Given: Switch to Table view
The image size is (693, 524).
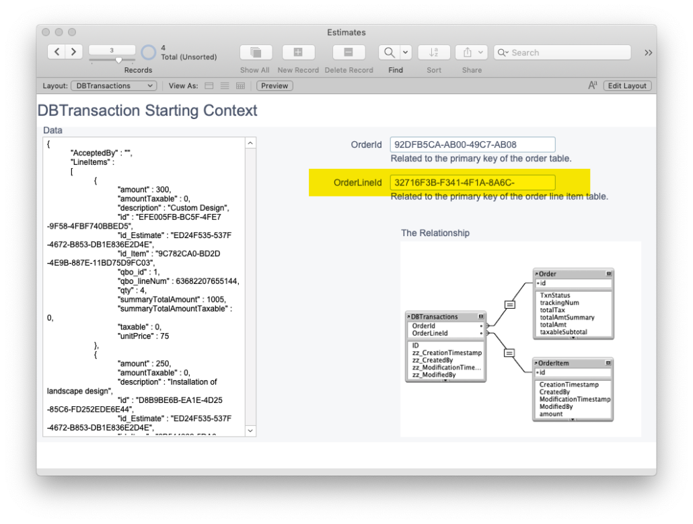Looking at the screenshot, I should tap(240, 85).
